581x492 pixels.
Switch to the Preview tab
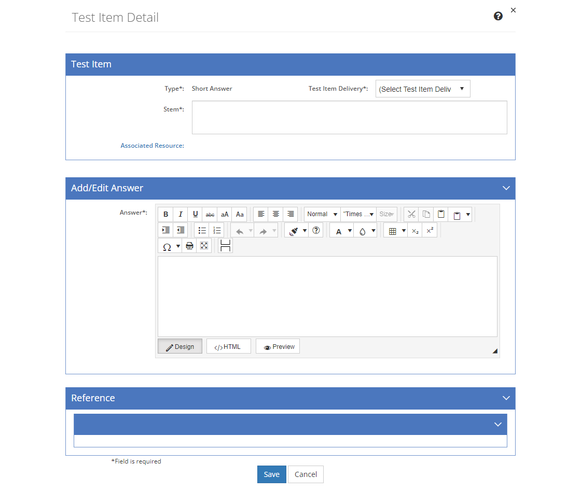278,346
